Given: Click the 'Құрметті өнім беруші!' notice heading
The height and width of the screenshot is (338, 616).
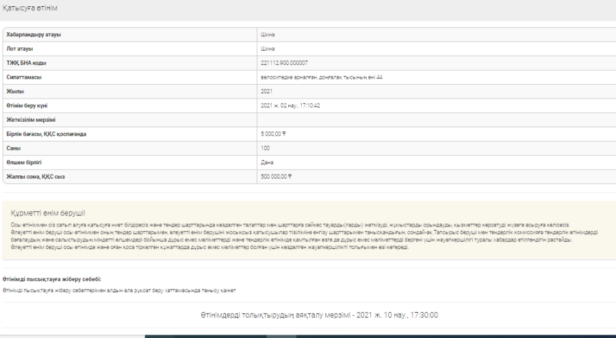Looking at the screenshot, I should [48, 213].
